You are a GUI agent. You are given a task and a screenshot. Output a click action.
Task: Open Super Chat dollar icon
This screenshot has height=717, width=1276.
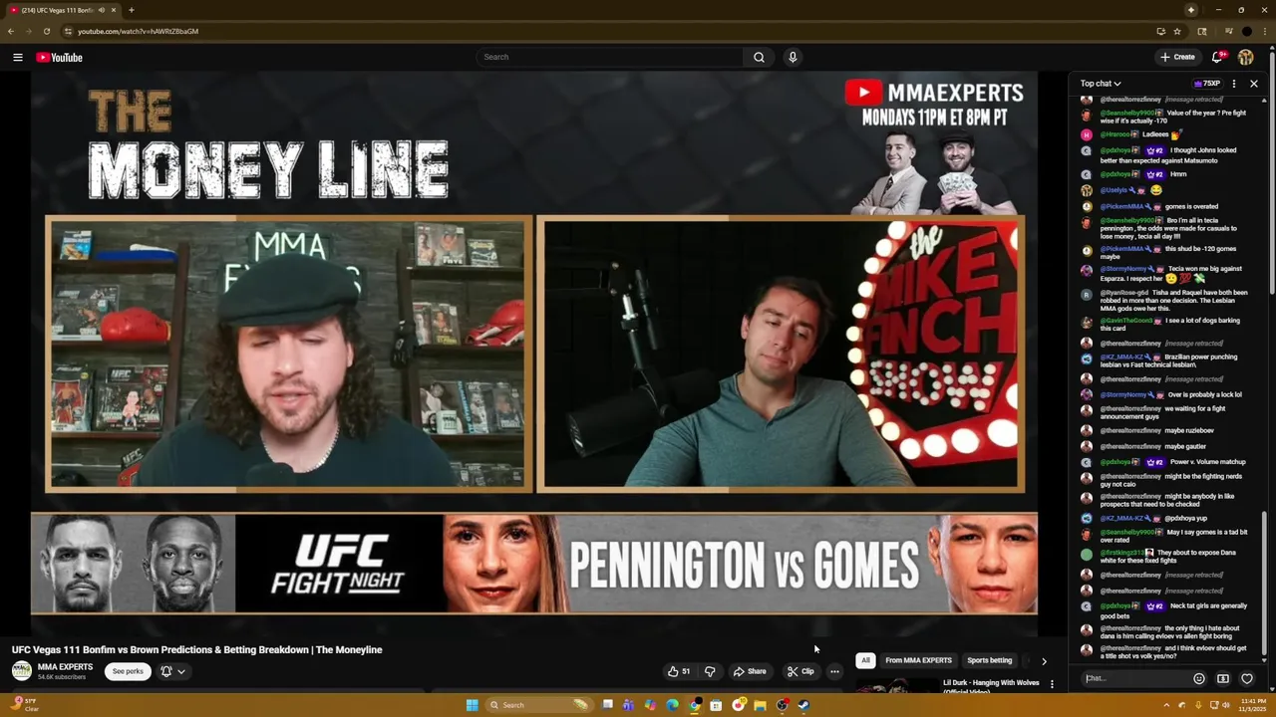1223,678
